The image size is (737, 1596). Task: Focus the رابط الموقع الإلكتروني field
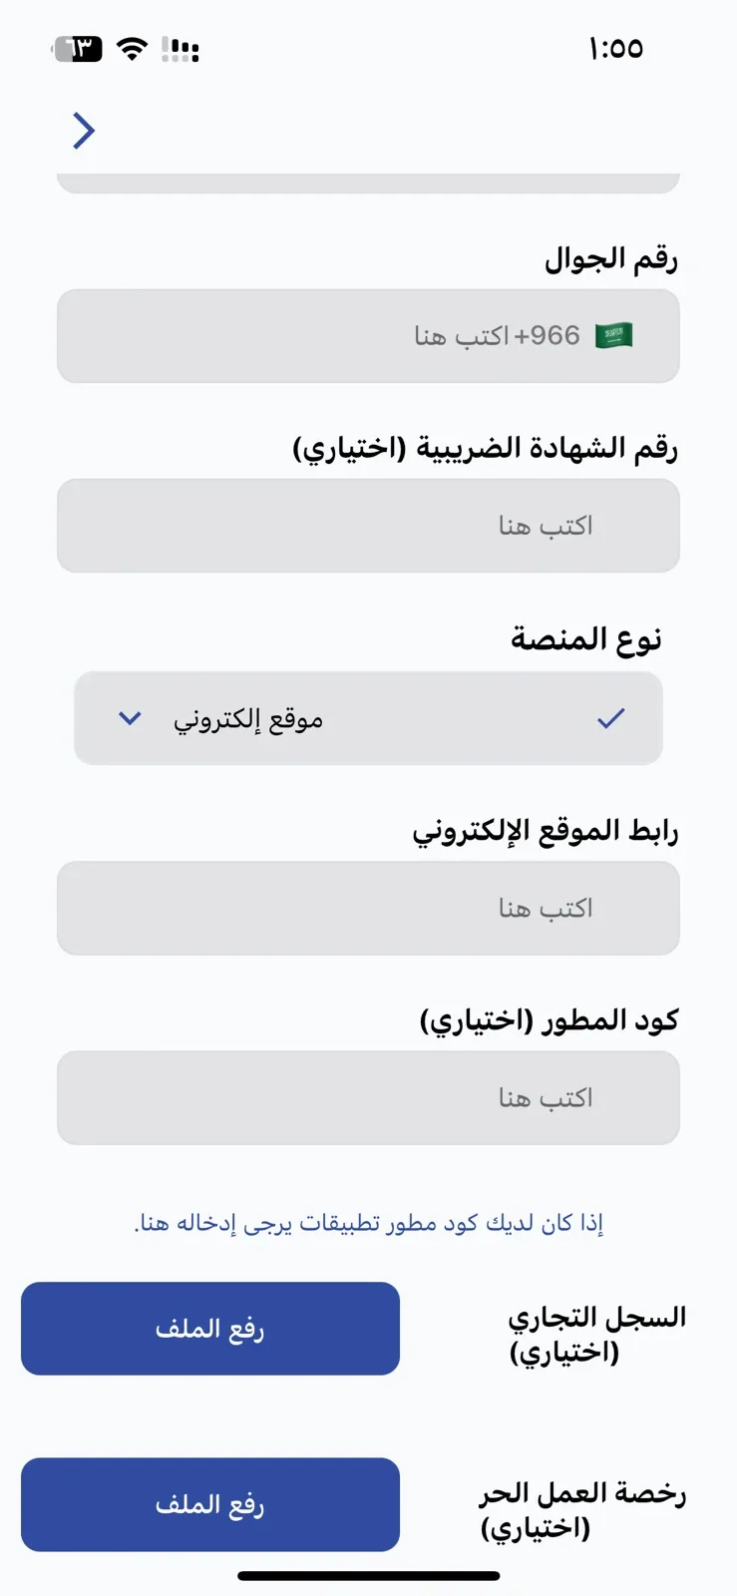[368, 909]
